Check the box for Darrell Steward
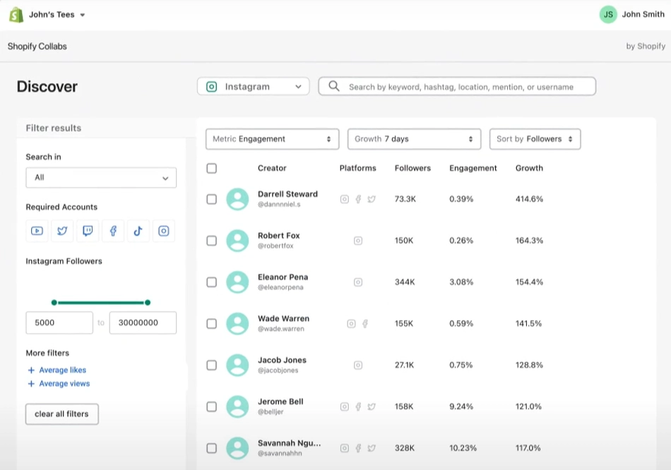The image size is (671, 470). pyautogui.click(x=211, y=199)
